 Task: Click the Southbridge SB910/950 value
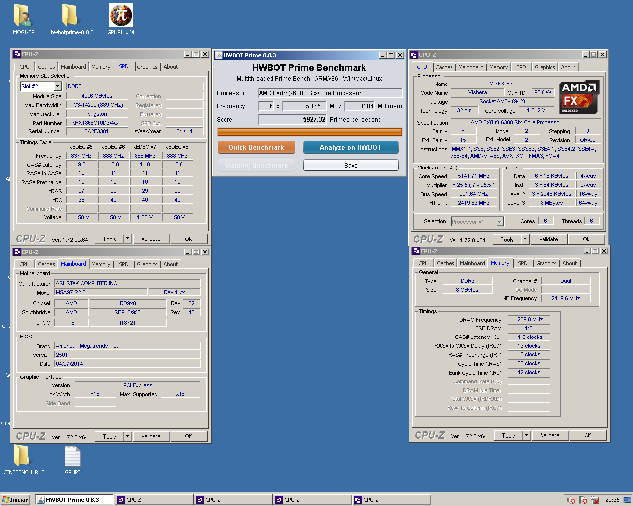pos(128,312)
